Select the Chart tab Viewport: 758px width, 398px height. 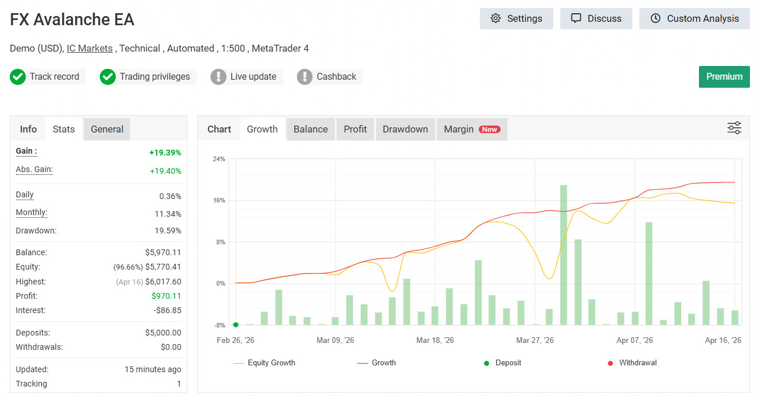tap(219, 129)
